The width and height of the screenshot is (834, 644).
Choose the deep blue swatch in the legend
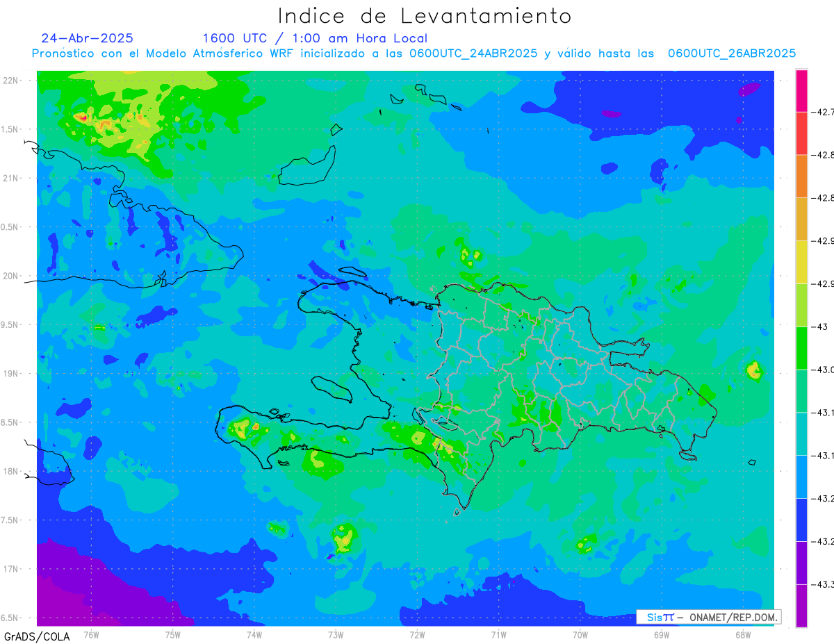[801, 519]
